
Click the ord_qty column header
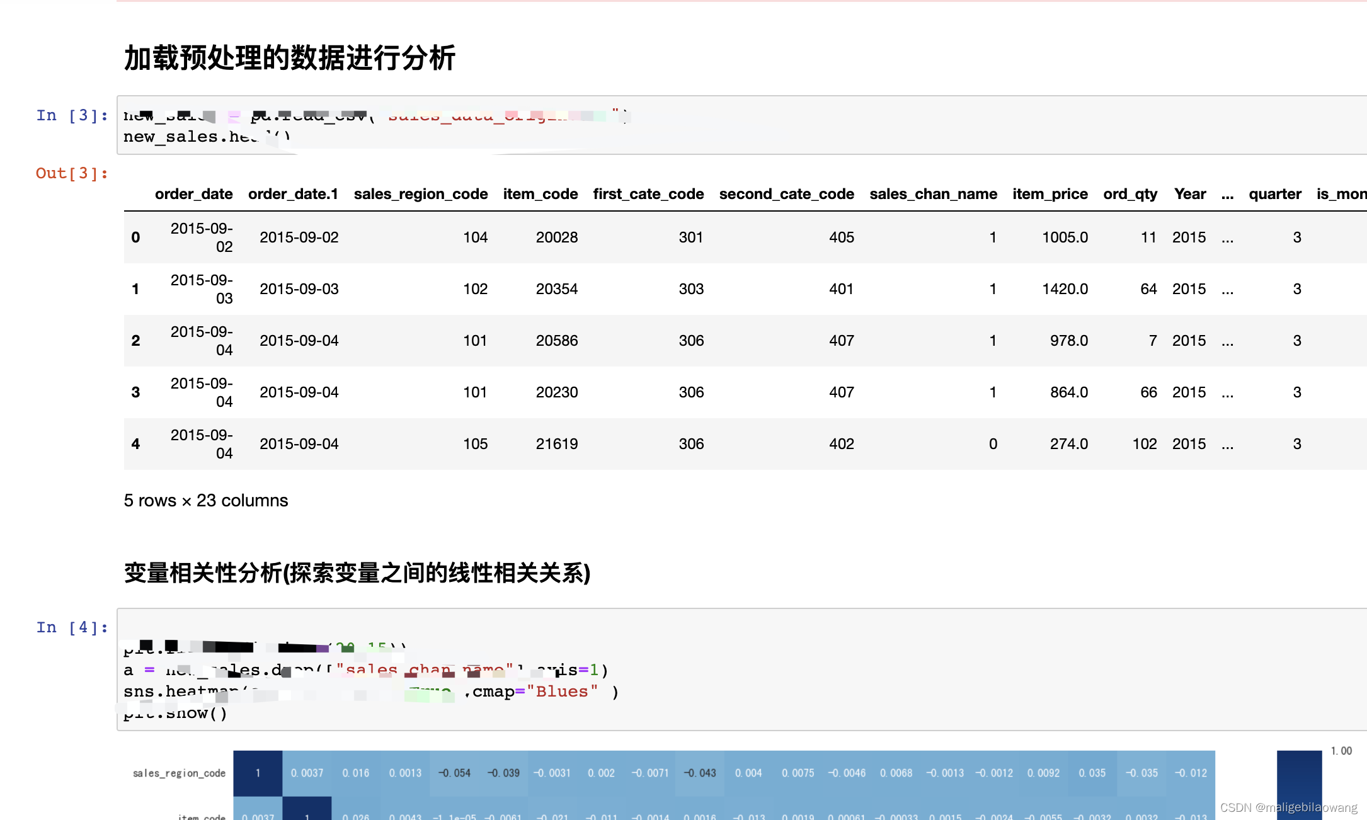pos(1130,194)
